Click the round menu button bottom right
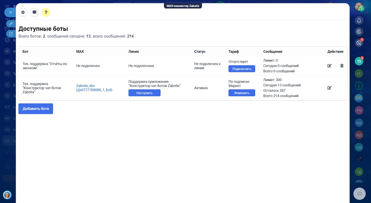371x203 pixels. click(x=359, y=194)
